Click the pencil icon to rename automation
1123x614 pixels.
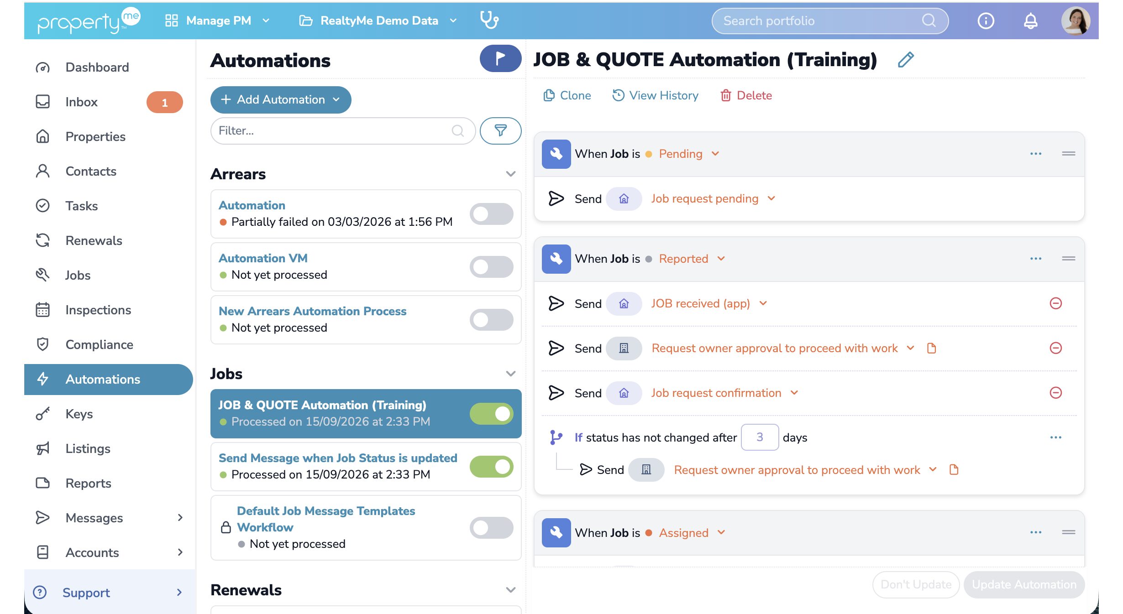pos(906,60)
